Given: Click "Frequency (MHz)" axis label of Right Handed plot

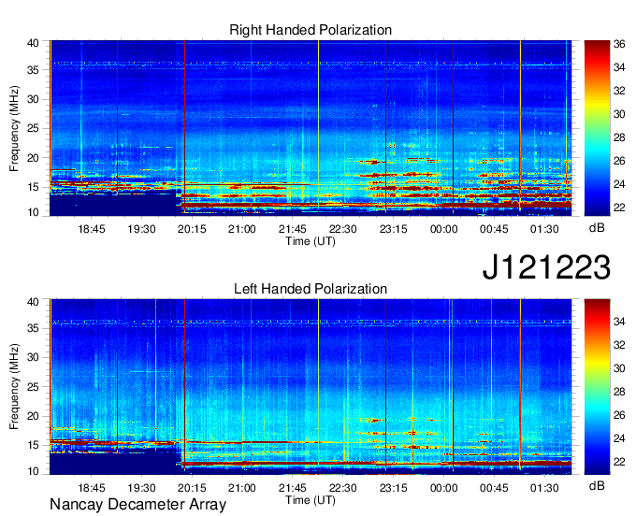Looking at the screenshot, I should pos(14,128).
